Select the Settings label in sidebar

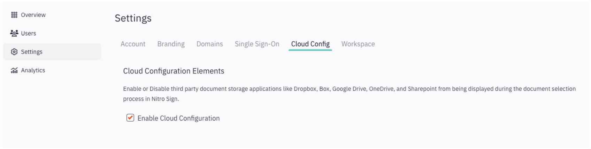[x=32, y=52]
